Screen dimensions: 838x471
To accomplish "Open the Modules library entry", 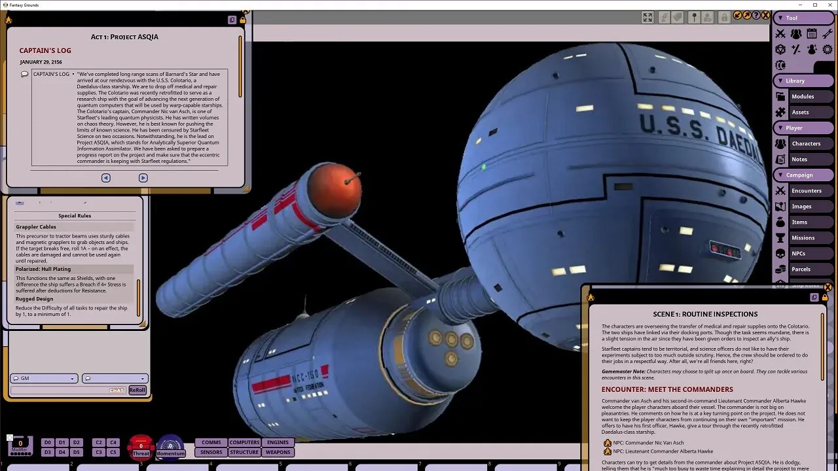I will click(x=811, y=97).
